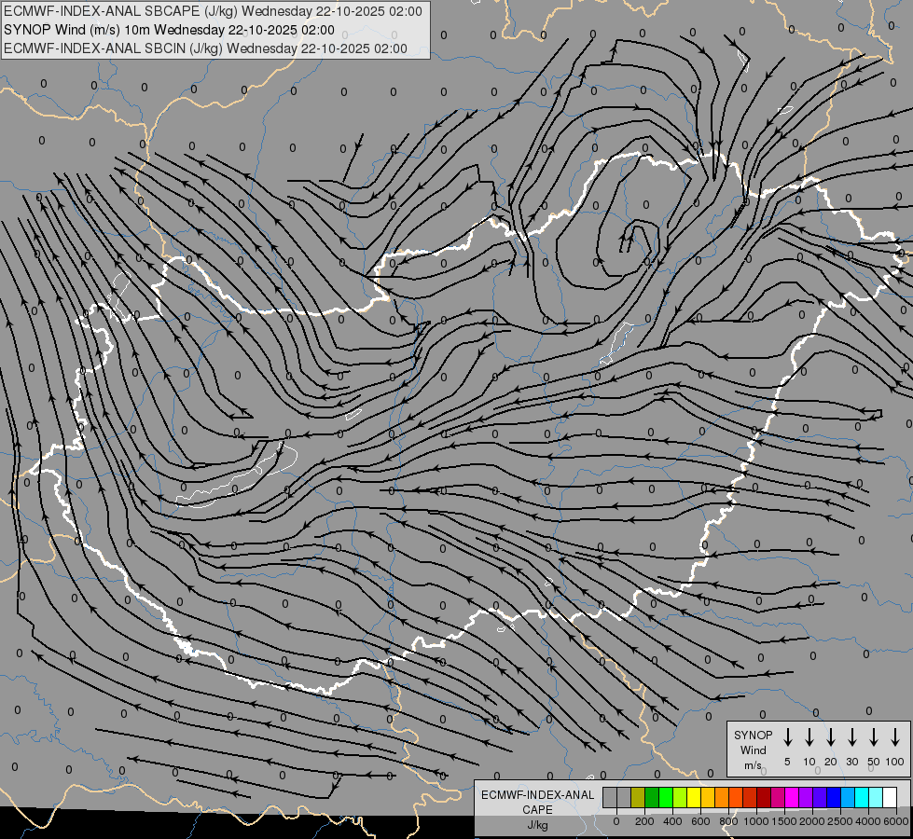The image size is (913, 839).
Task: Click the SBCAPE title line in header
Action: click(214, 11)
